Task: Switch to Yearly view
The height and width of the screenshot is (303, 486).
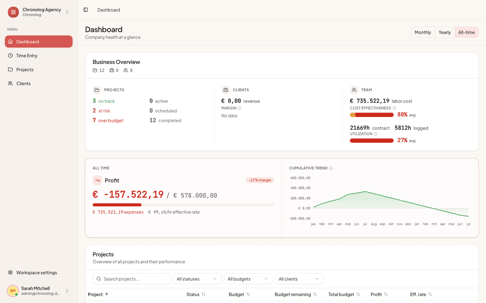Action: click(x=445, y=32)
